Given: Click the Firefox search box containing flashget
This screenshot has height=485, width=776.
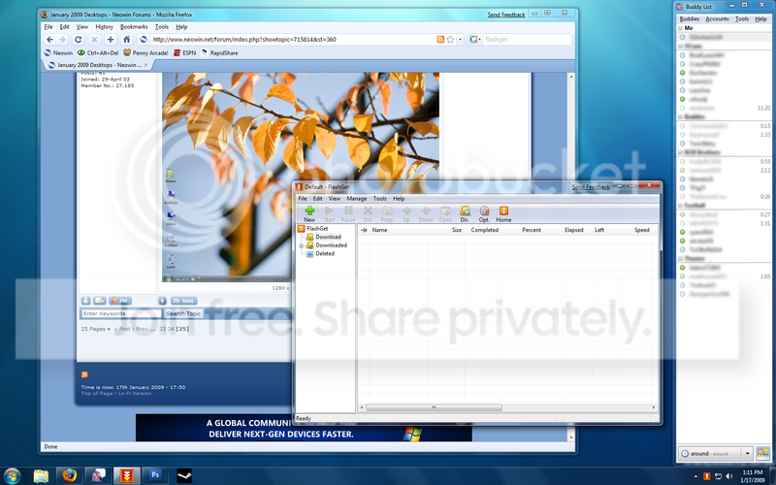Looking at the screenshot, I should [527, 40].
